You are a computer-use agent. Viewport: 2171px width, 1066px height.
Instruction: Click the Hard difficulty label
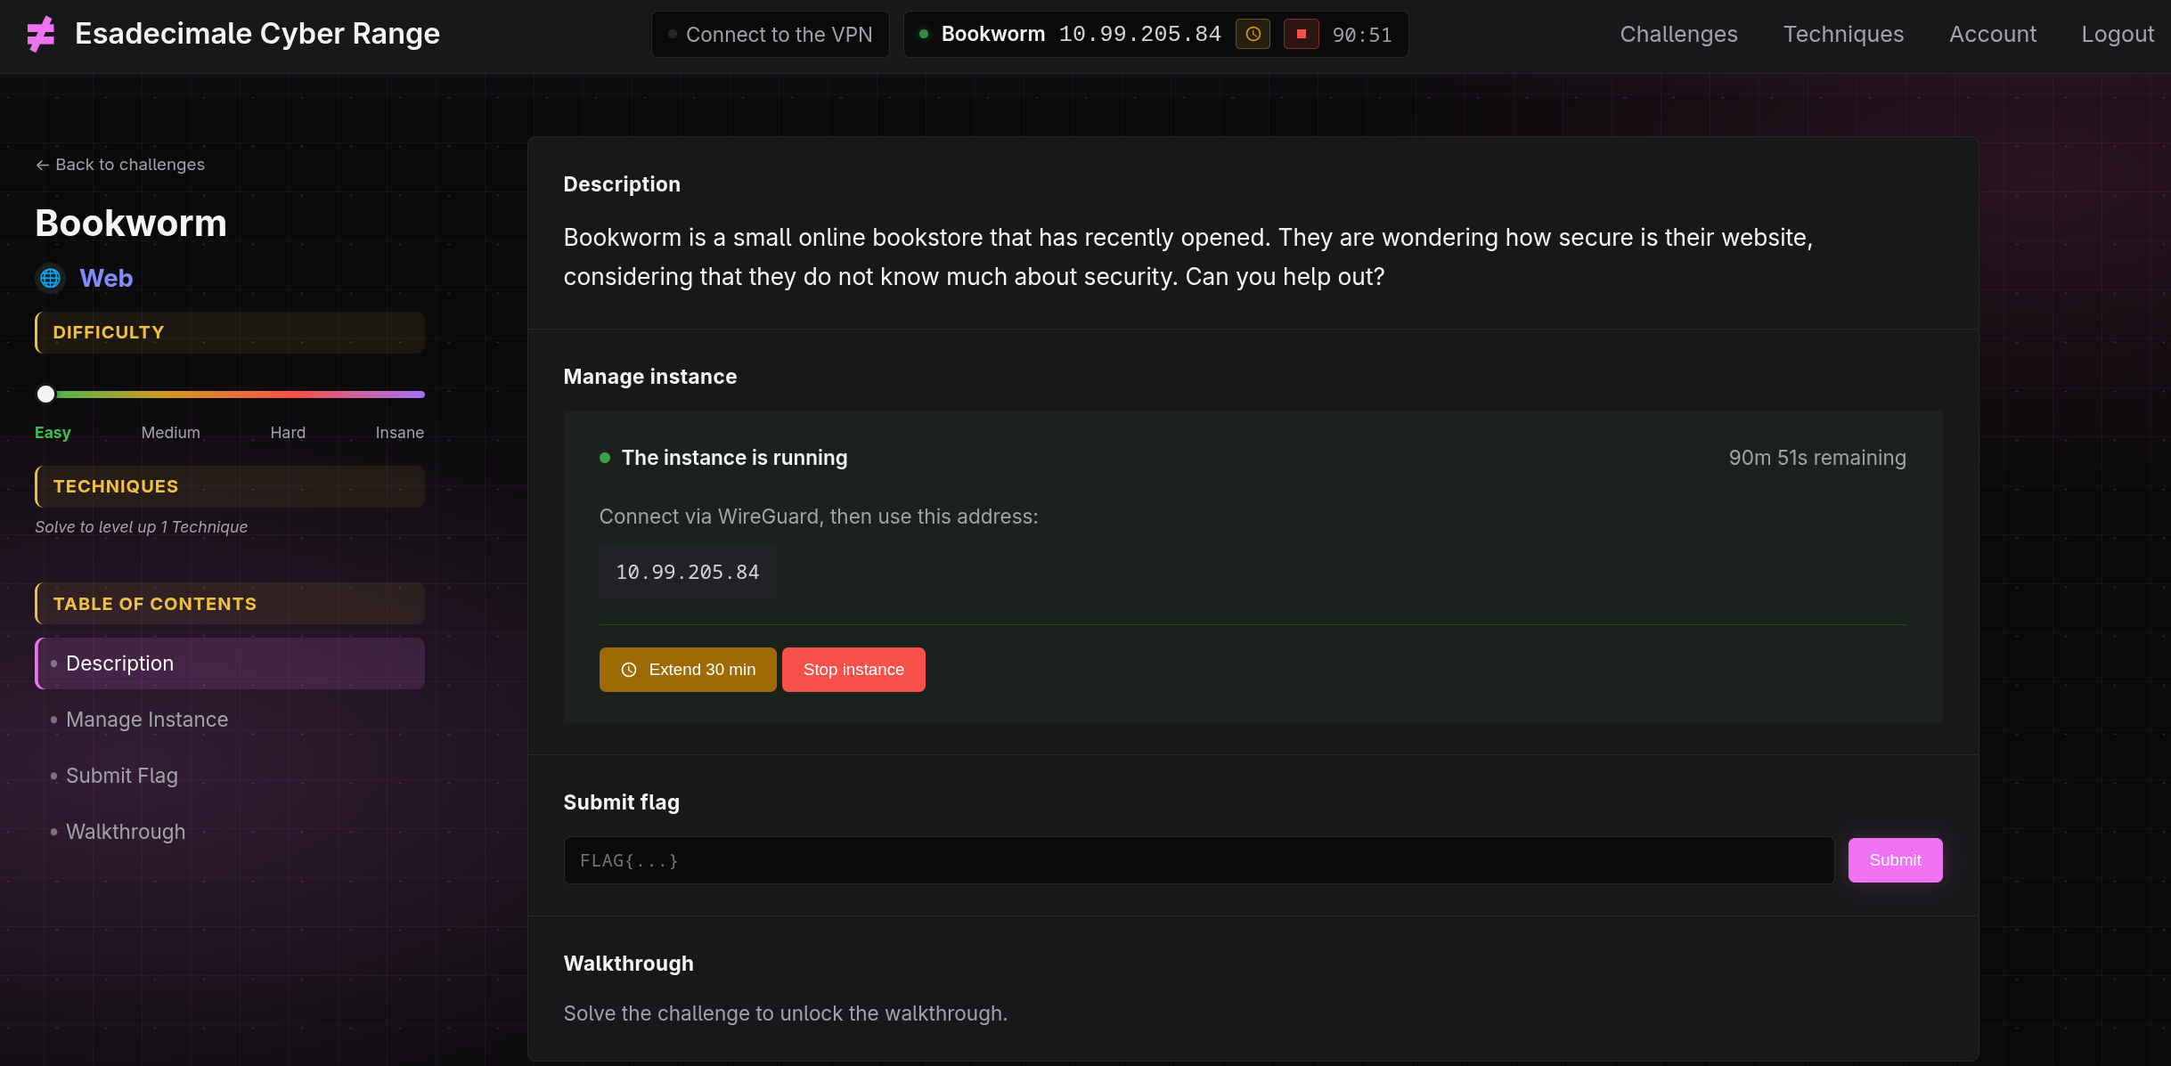tap(288, 433)
